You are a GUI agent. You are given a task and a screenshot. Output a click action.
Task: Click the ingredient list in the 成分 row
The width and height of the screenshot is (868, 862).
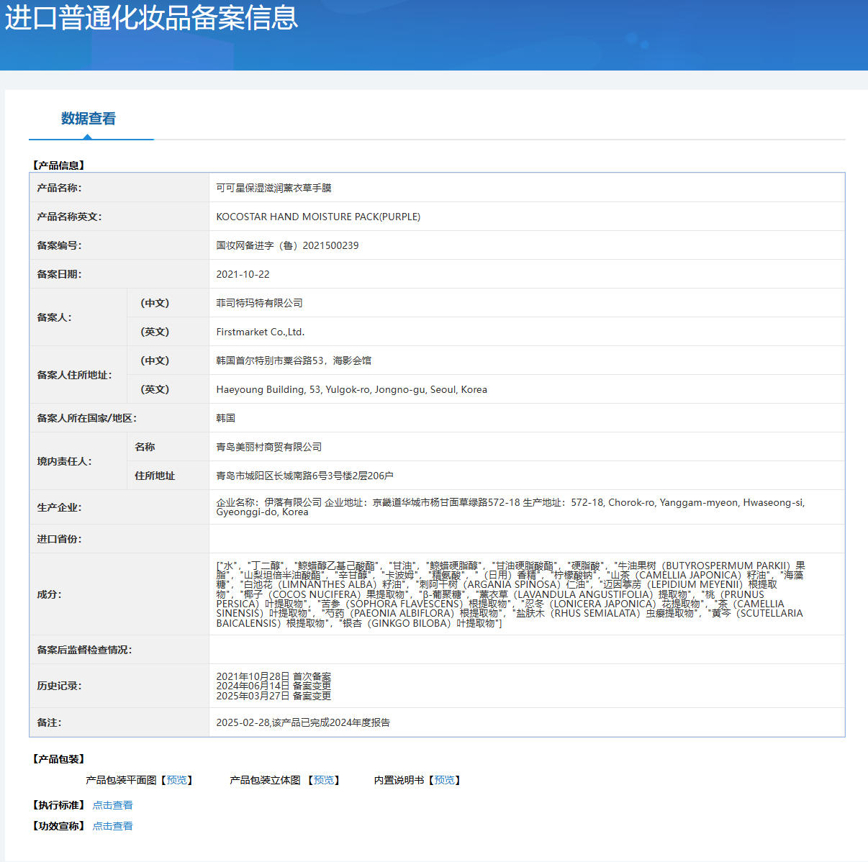coord(510,594)
